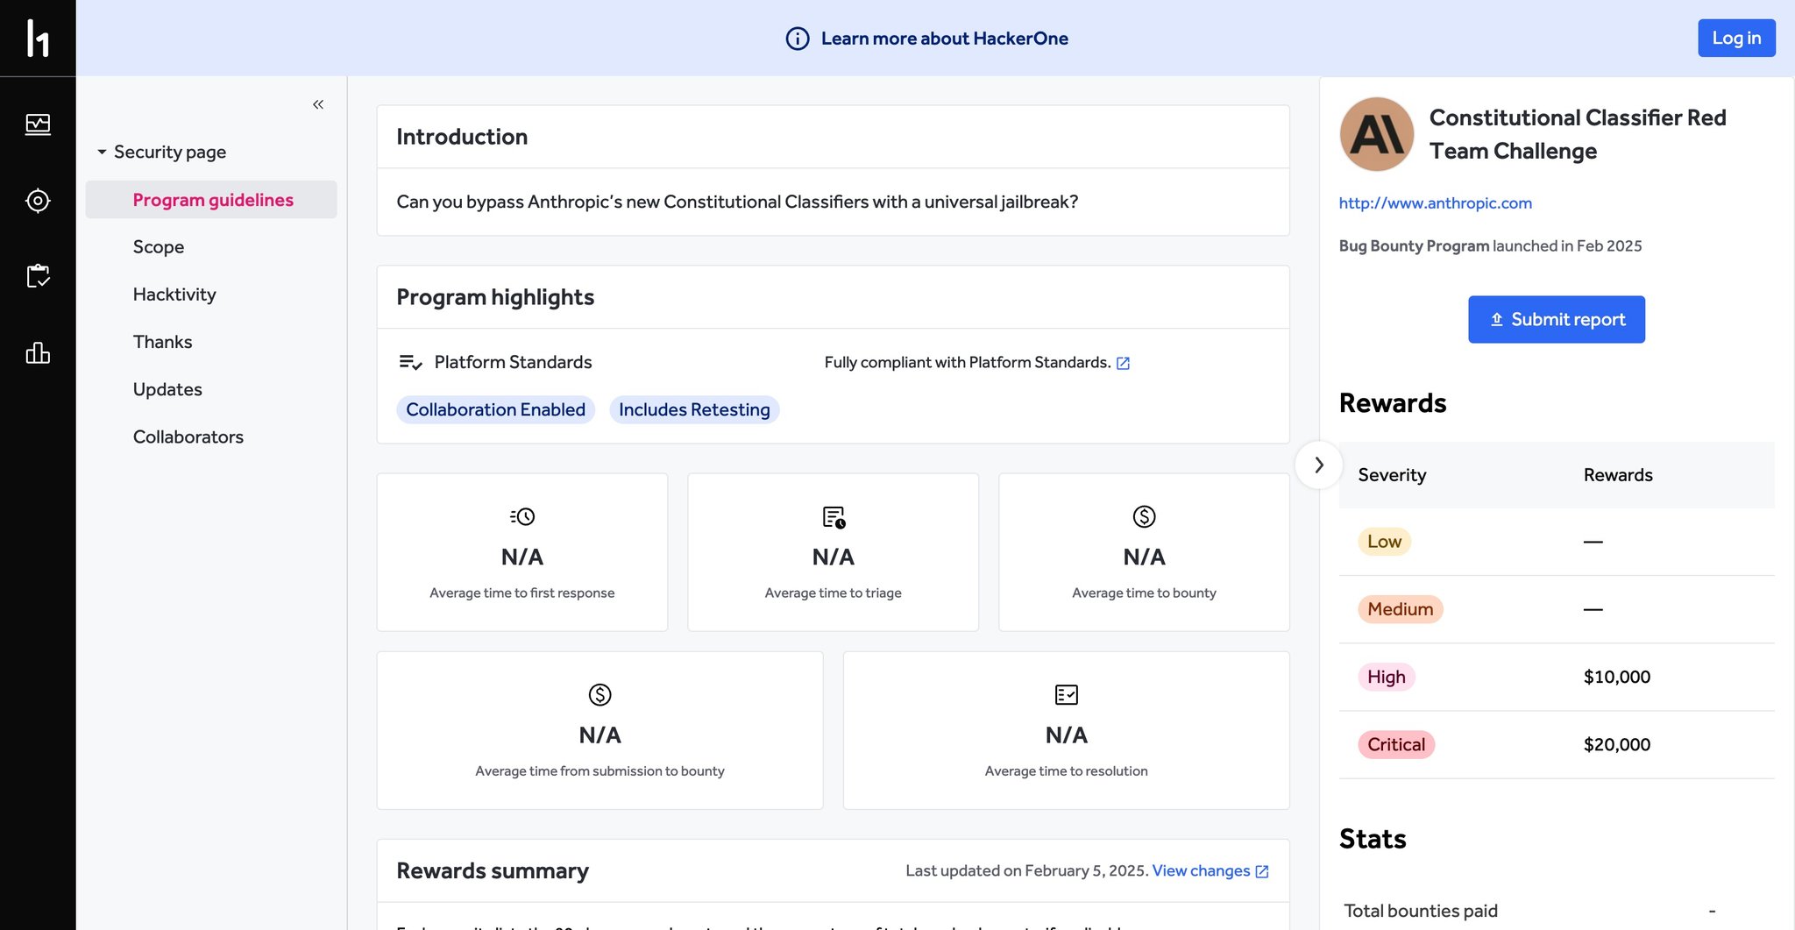Viewport: 1795px width, 930px height.
Task: Click the Log in button
Action: (1736, 38)
